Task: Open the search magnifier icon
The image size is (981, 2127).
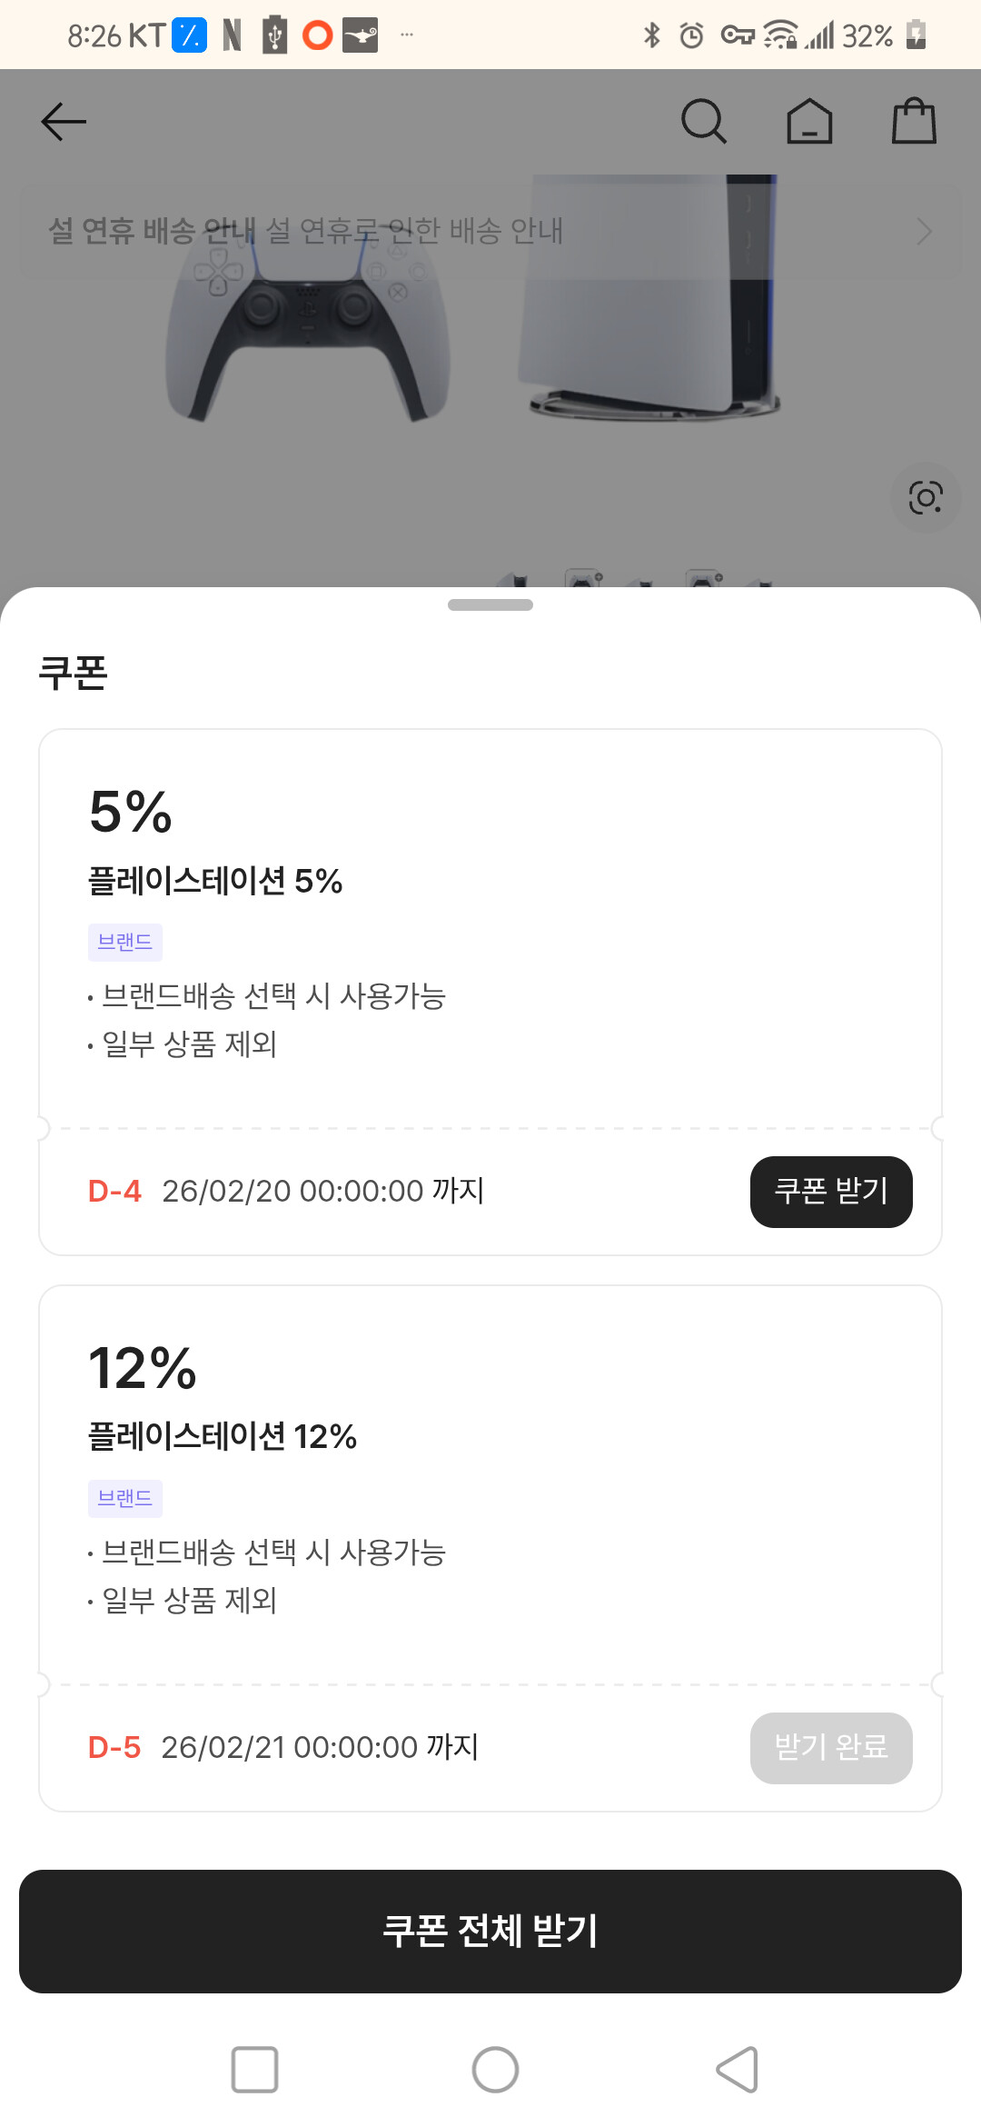Action: (x=704, y=122)
